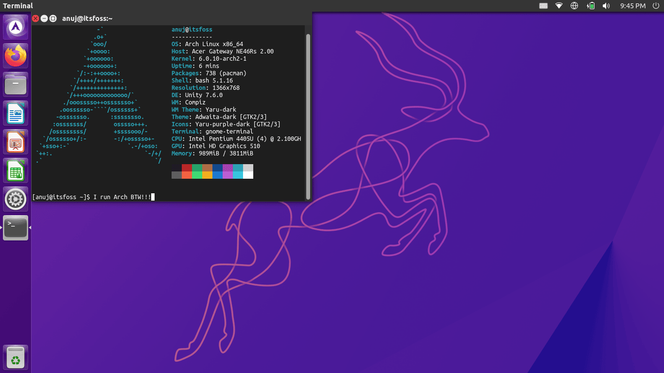Viewport: 664px width, 373px height.
Task: Click the 'Shell: bash 5.1.16' line
Action: (202, 81)
